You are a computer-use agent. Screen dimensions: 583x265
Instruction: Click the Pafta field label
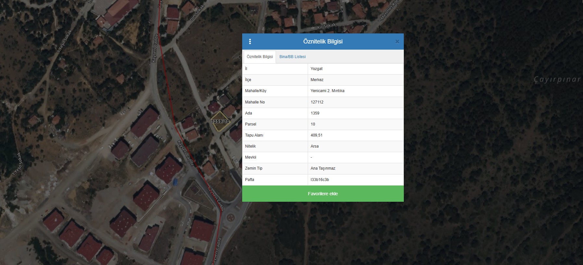(250, 180)
